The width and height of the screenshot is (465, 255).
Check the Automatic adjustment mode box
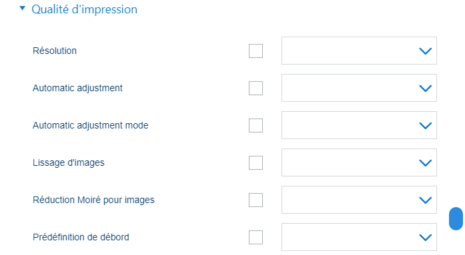tap(256, 125)
